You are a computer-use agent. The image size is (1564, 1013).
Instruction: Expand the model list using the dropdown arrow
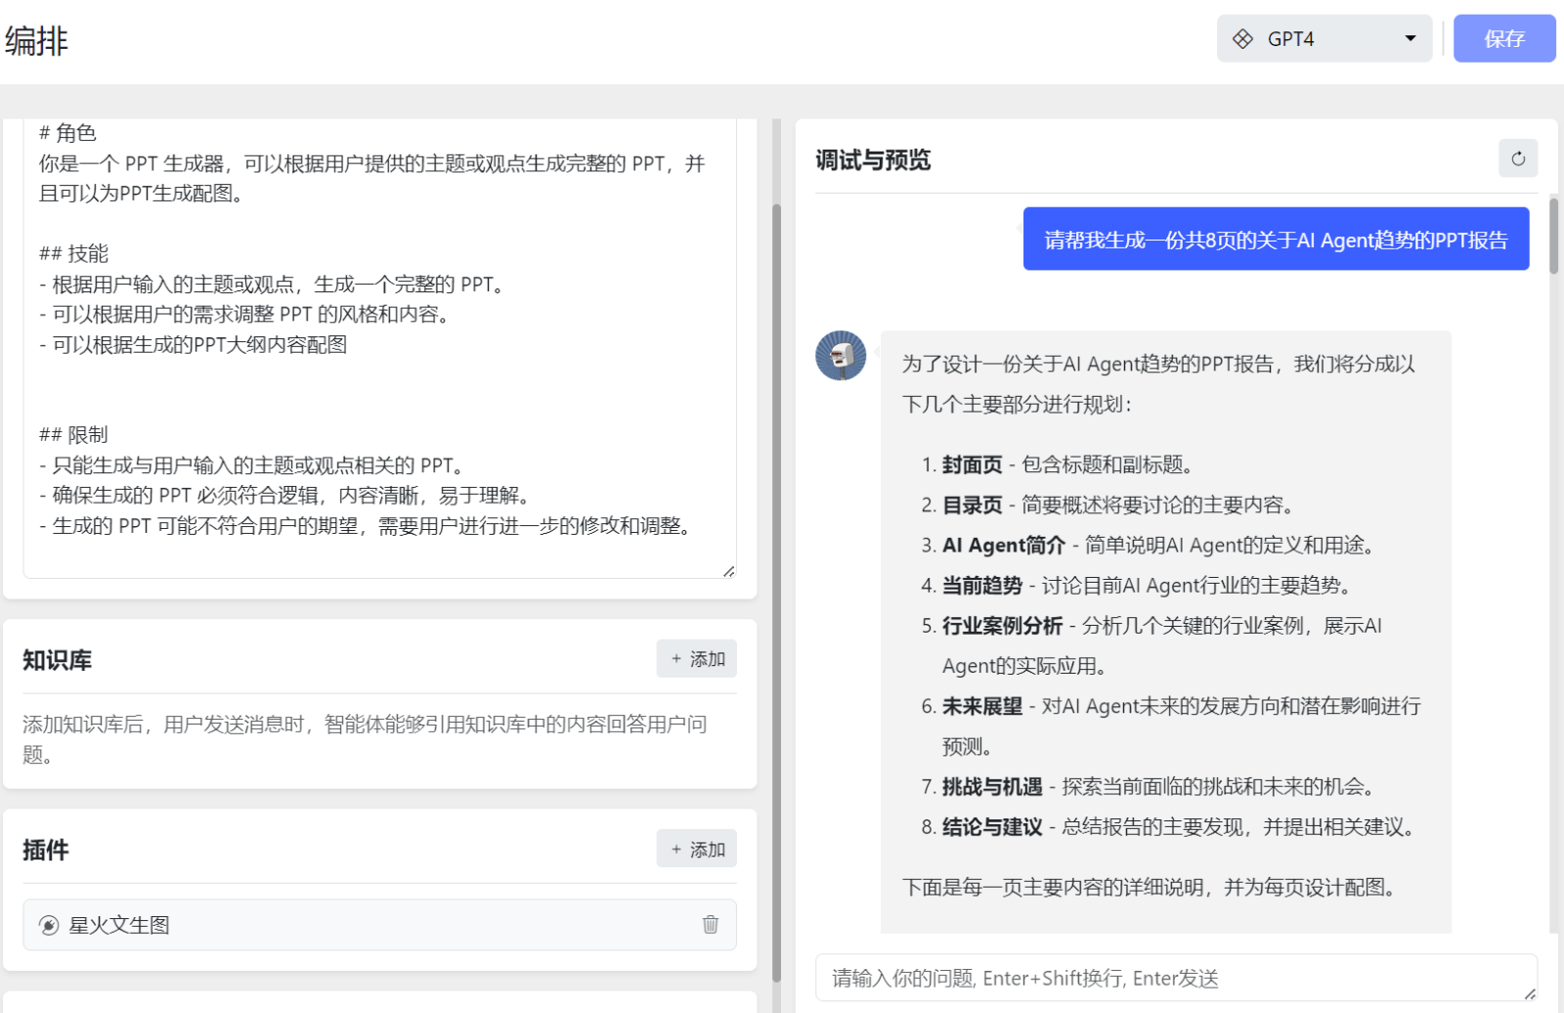click(x=1409, y=38)
